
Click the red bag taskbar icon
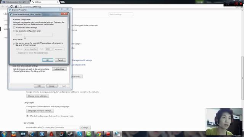pyautogui.click(x=51, y=134)
